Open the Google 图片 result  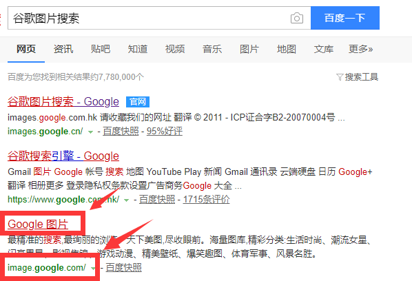click(x=38, y=225)
